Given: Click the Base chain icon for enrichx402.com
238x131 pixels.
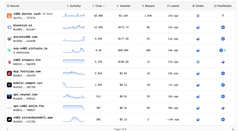Looking at the screenshot, I should [198, 39].
